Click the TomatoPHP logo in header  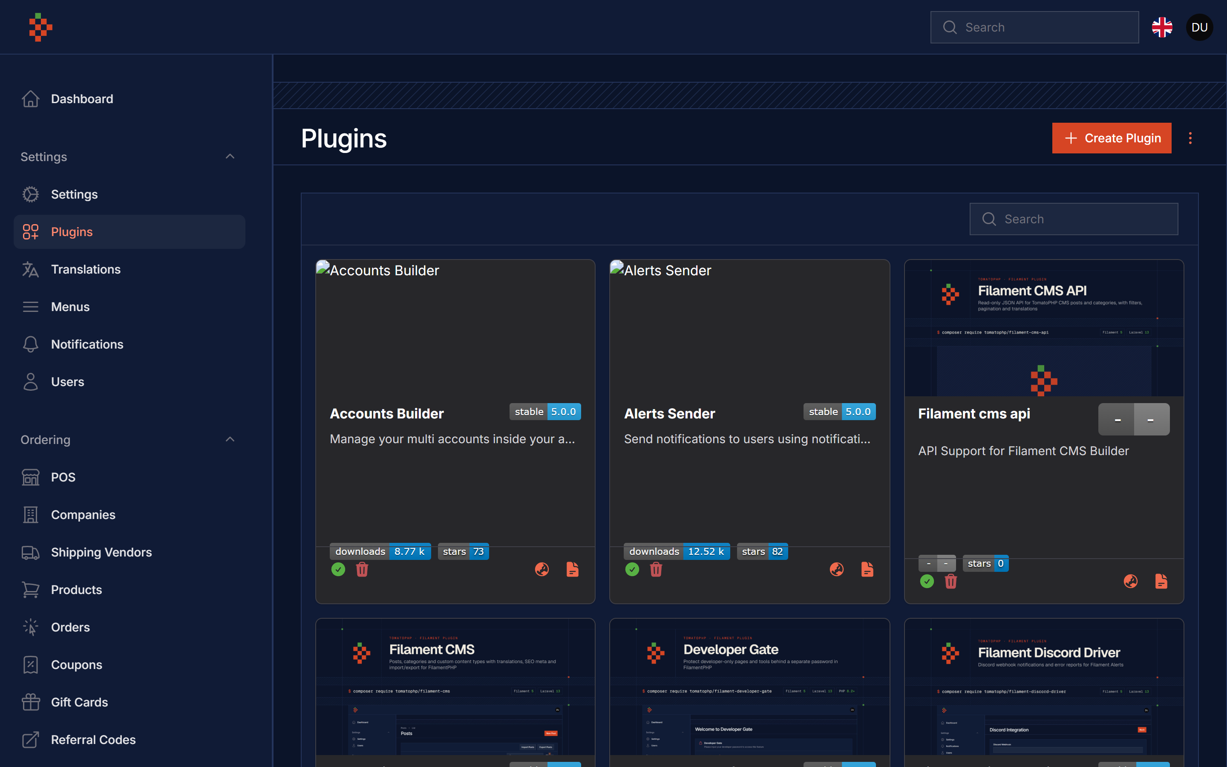tap(41, 27)
